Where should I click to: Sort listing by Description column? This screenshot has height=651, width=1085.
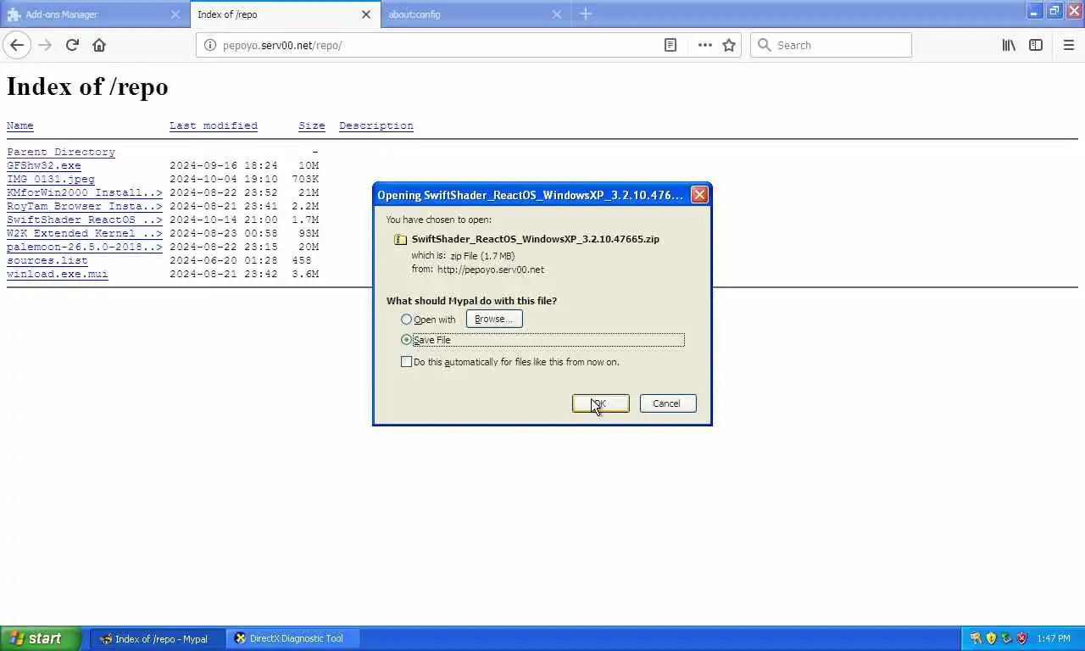point(376,125)
